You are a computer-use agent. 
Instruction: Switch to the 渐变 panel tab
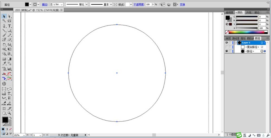click(228, 38)
